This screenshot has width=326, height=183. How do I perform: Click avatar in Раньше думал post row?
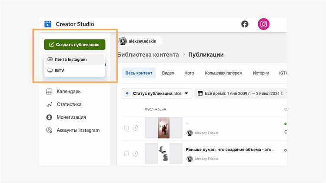[190, 159]
